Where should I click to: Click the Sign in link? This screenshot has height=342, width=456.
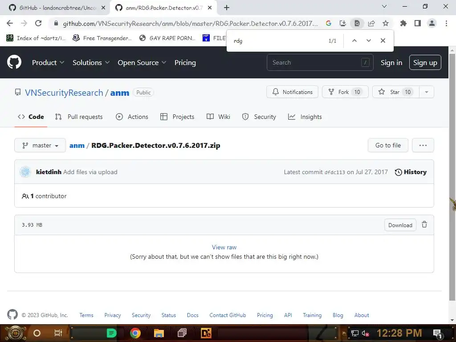click(x=391, y=62)
